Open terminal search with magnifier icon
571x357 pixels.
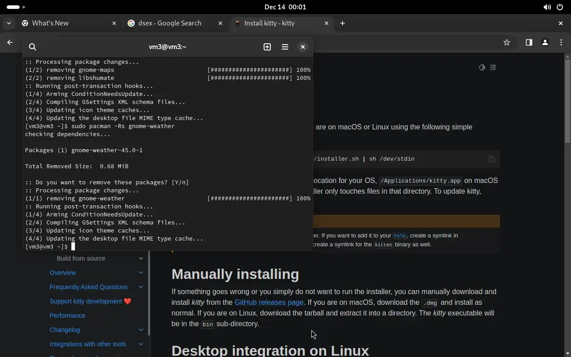click(33, 47)
